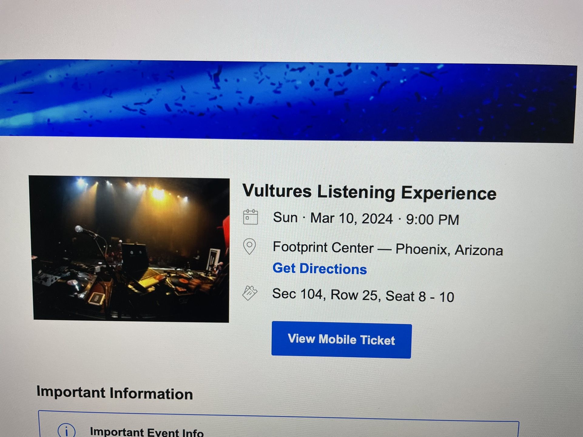Click the location pin icon beside Footprint Center
The image size is (583, 437).
pyautogui.click(x=249, y=246)
